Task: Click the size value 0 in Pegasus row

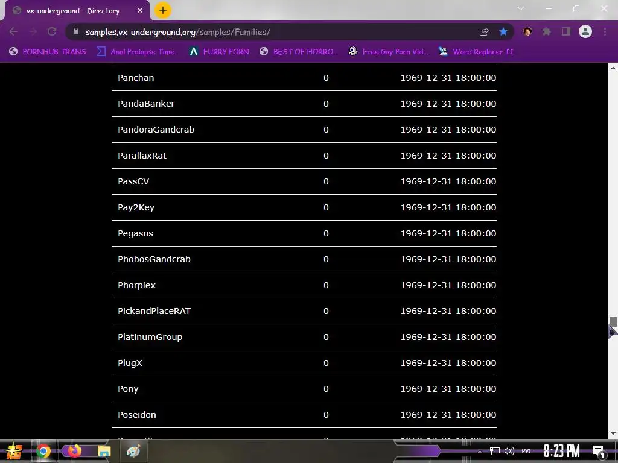Action: point(326,233)
